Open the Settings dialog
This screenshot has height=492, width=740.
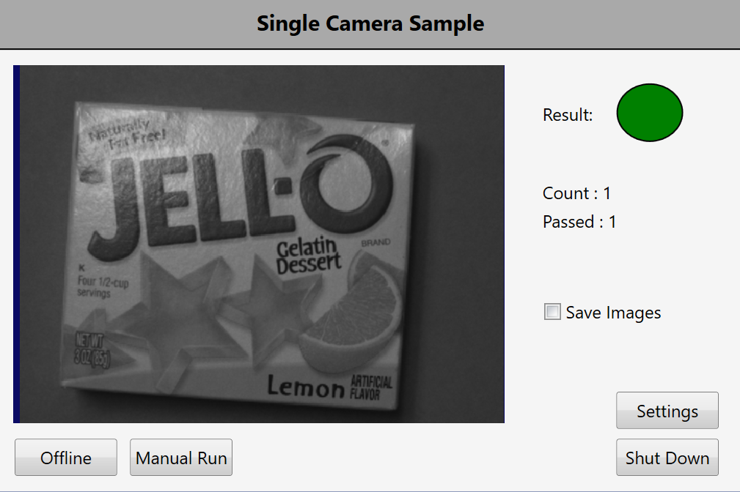coord(667,411)
